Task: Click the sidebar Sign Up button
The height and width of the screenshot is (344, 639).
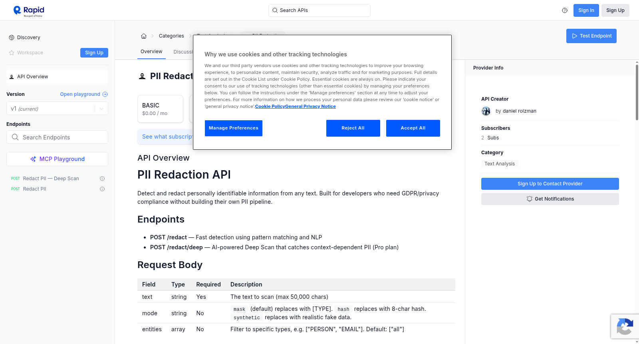Action: point(94,53)
